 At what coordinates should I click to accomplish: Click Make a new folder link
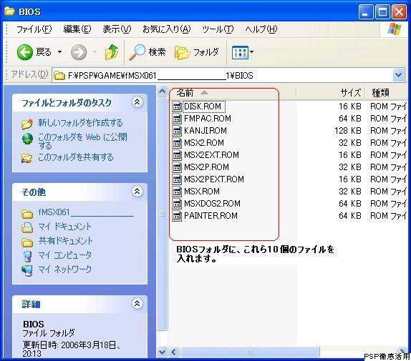tap(80, 123)
